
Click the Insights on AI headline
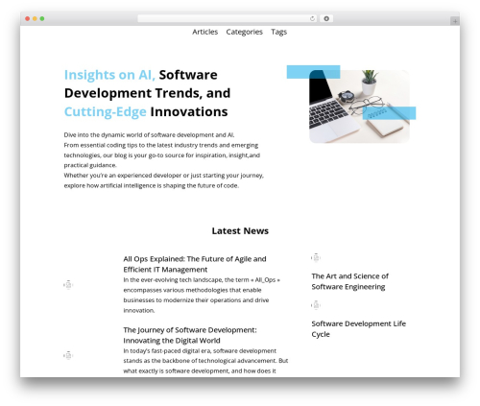pos(147,93)
